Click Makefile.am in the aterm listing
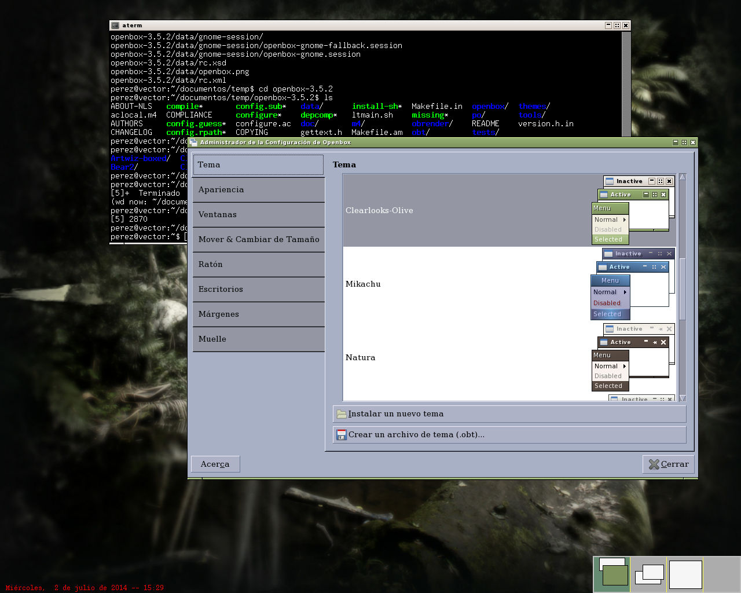 pyautogui.click(x=377, y=133)
